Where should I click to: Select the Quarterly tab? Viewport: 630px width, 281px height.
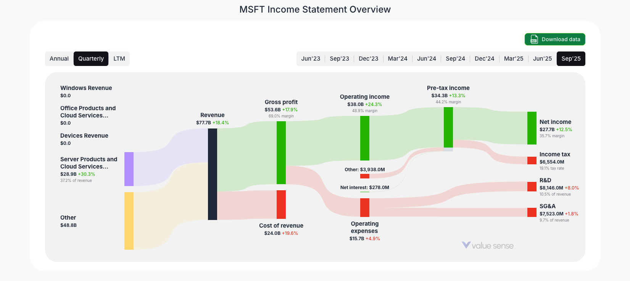(91, 59)
